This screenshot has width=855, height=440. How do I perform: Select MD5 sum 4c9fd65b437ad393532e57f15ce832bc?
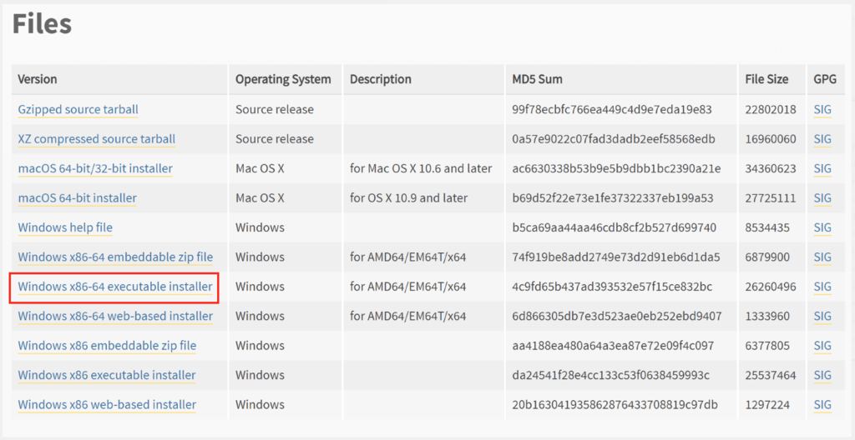[612, 287]
